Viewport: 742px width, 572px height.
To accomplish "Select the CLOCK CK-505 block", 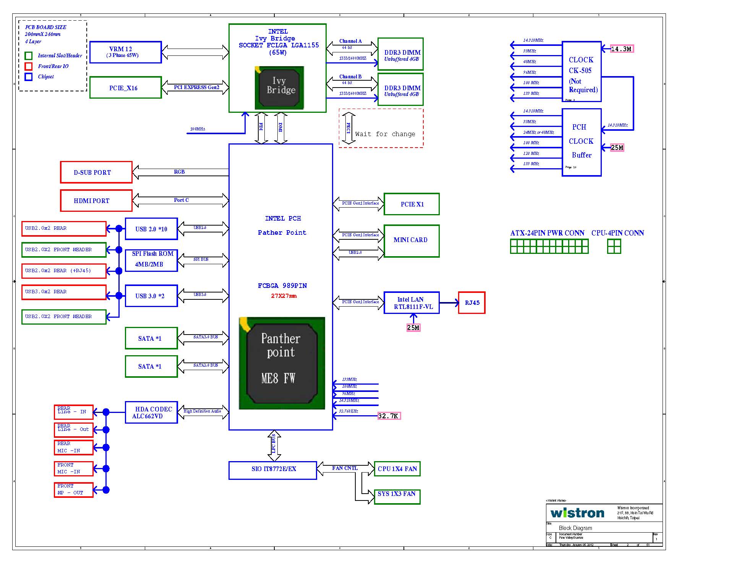I will 581,71.
